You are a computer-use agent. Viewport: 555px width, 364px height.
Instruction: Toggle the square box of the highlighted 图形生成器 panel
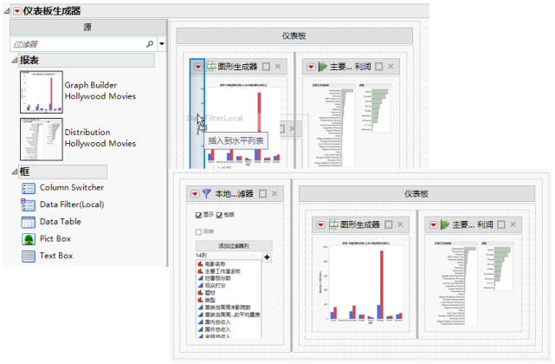pos(266,66)
